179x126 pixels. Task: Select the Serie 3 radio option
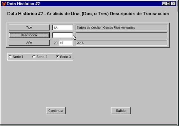(x=63, y=57)
